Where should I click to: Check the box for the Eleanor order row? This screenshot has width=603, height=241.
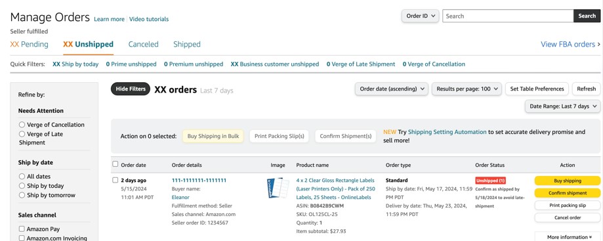pos(115,180)
